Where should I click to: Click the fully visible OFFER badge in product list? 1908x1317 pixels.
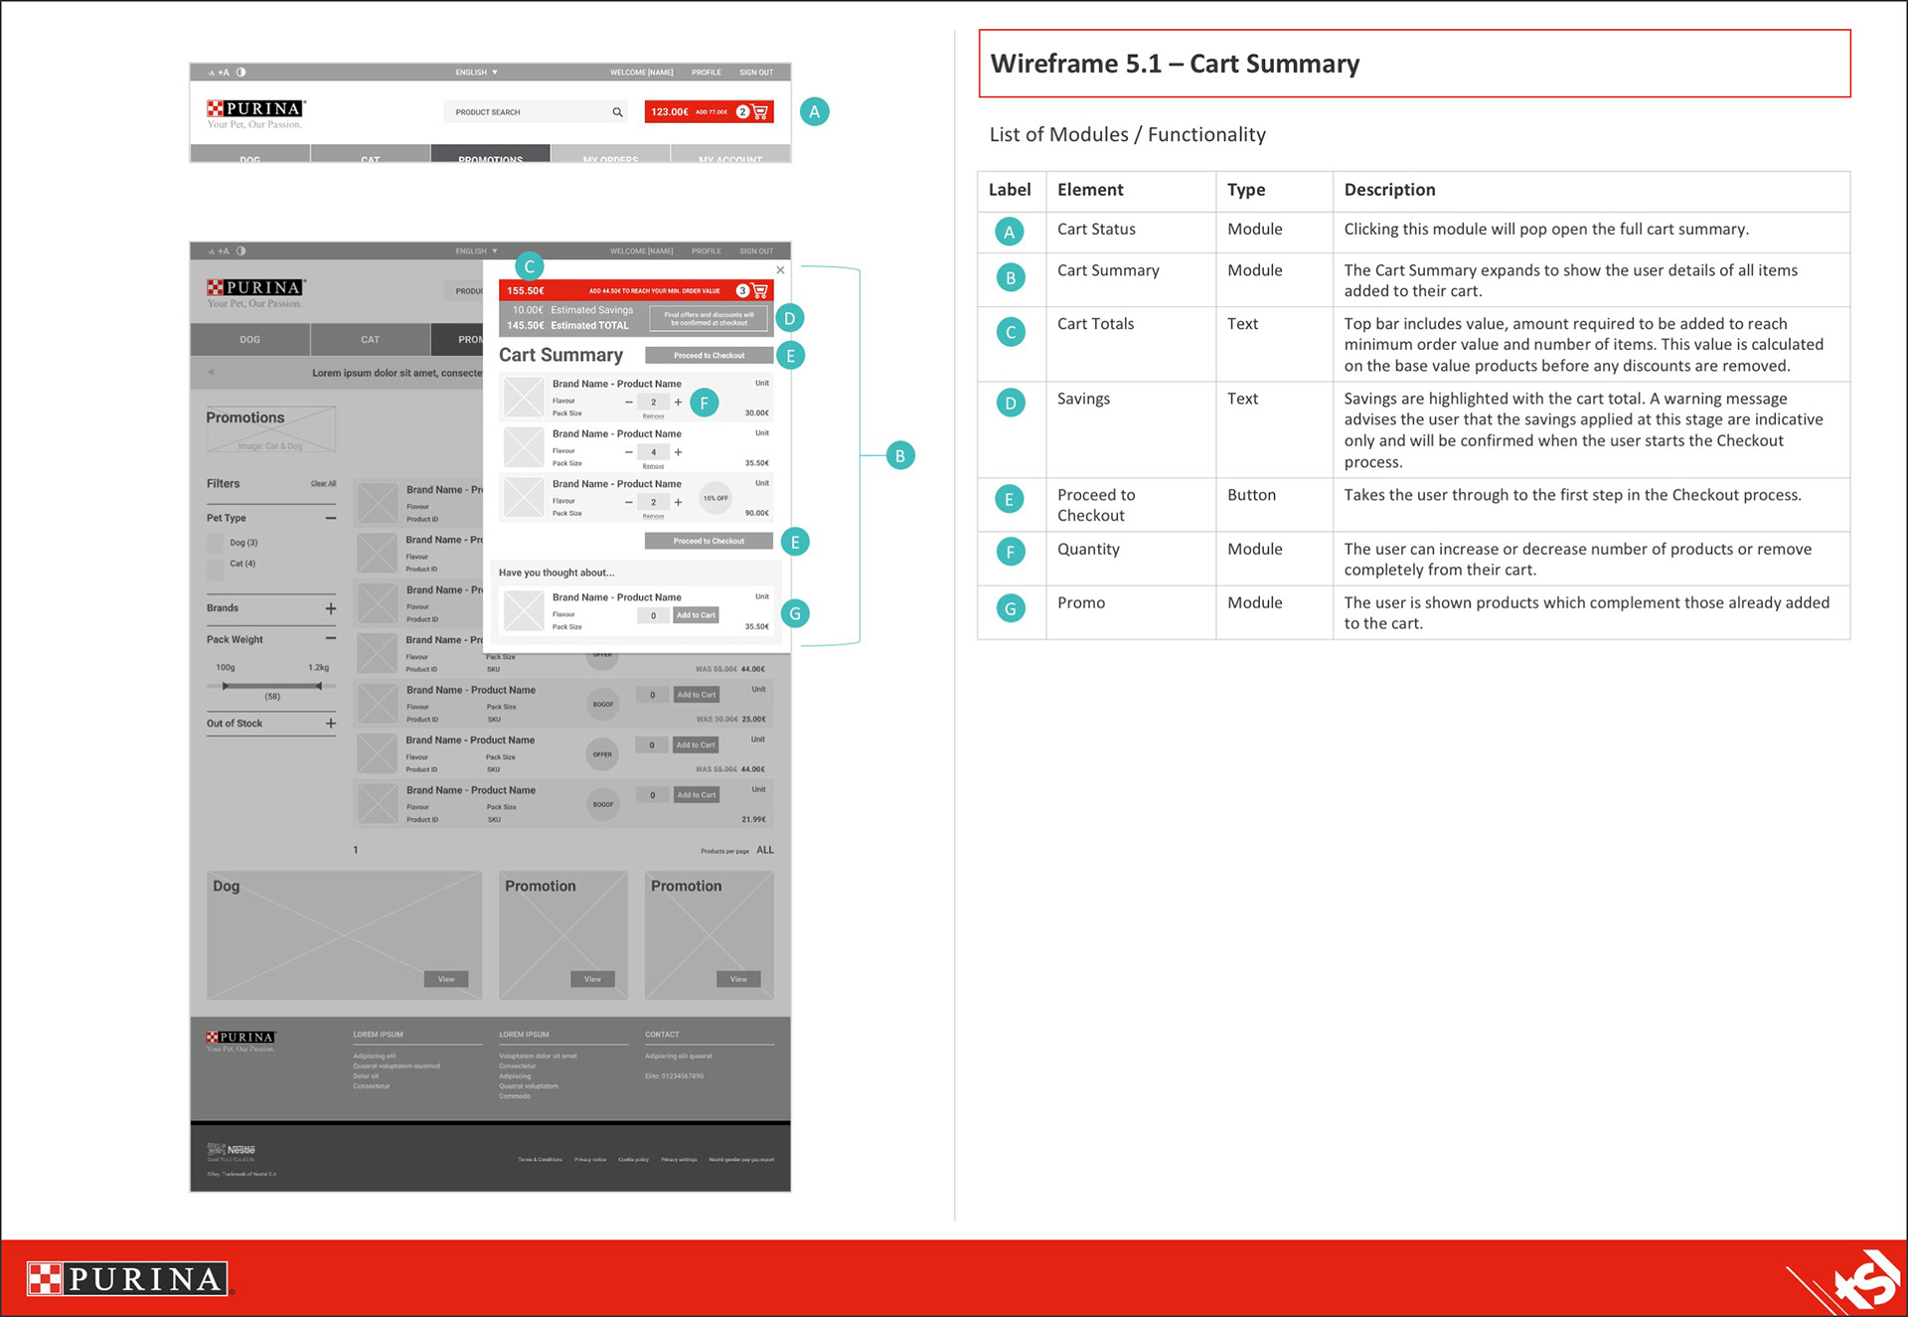click(602, 754)
